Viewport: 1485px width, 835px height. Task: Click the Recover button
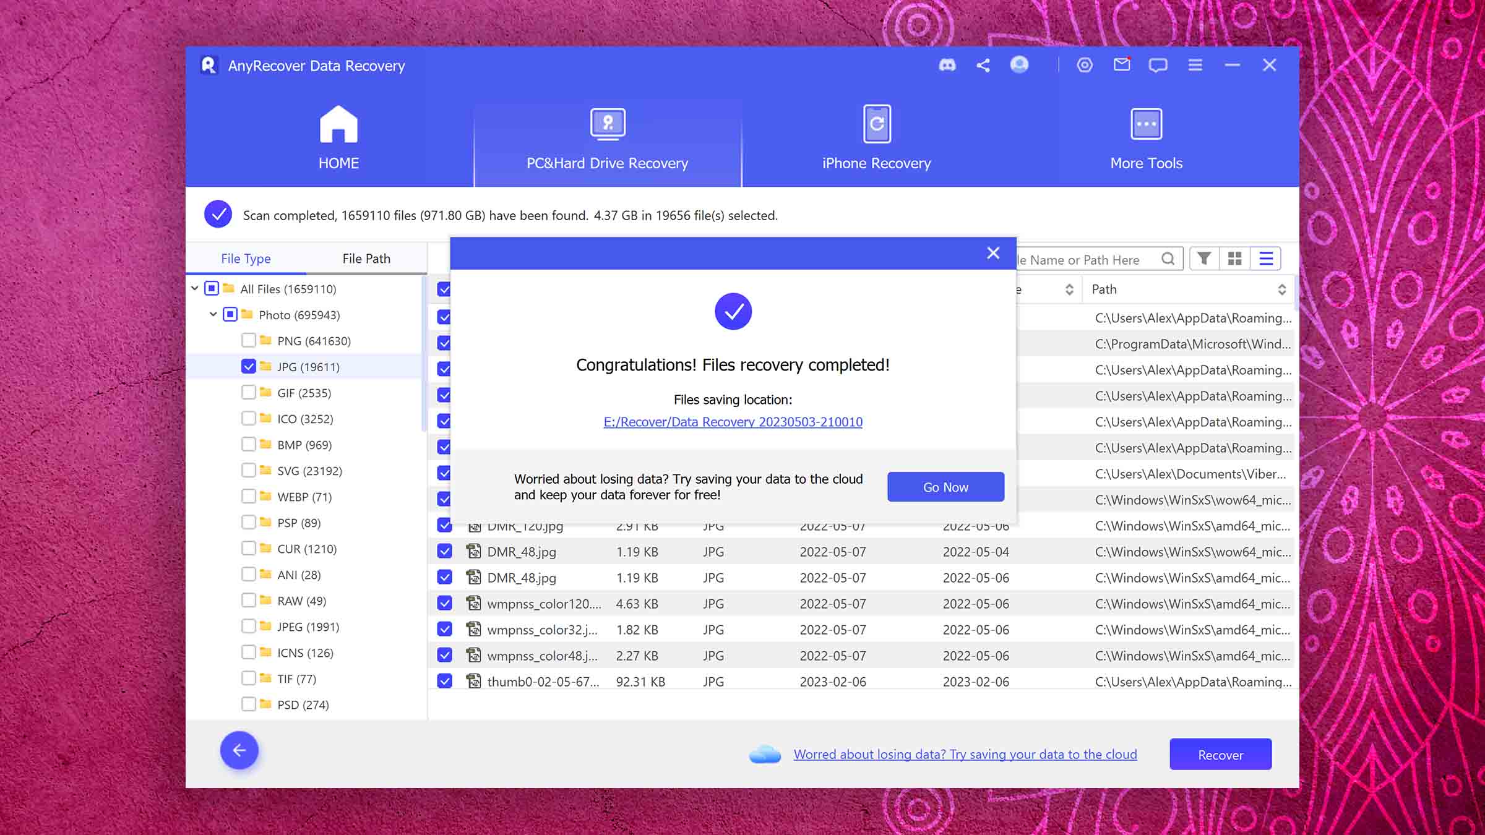[x=1220, y=755]
